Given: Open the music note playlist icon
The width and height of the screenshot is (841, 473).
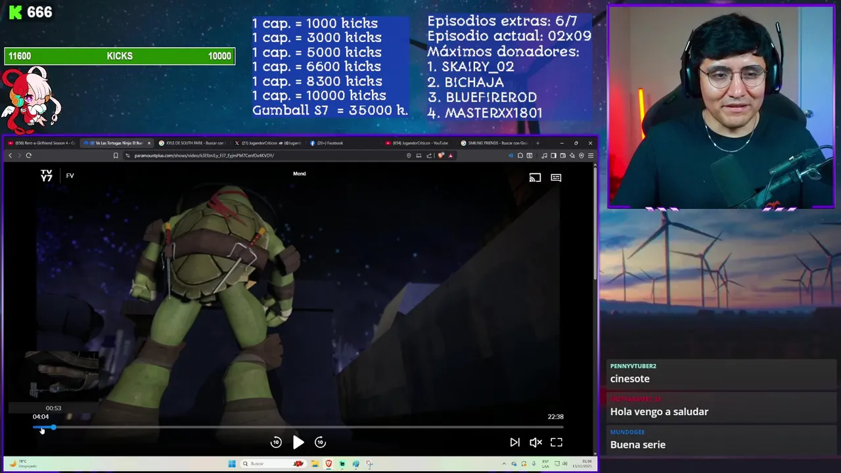Looking at the screenshot, I should pyautogui.click(x=544, y=156).
